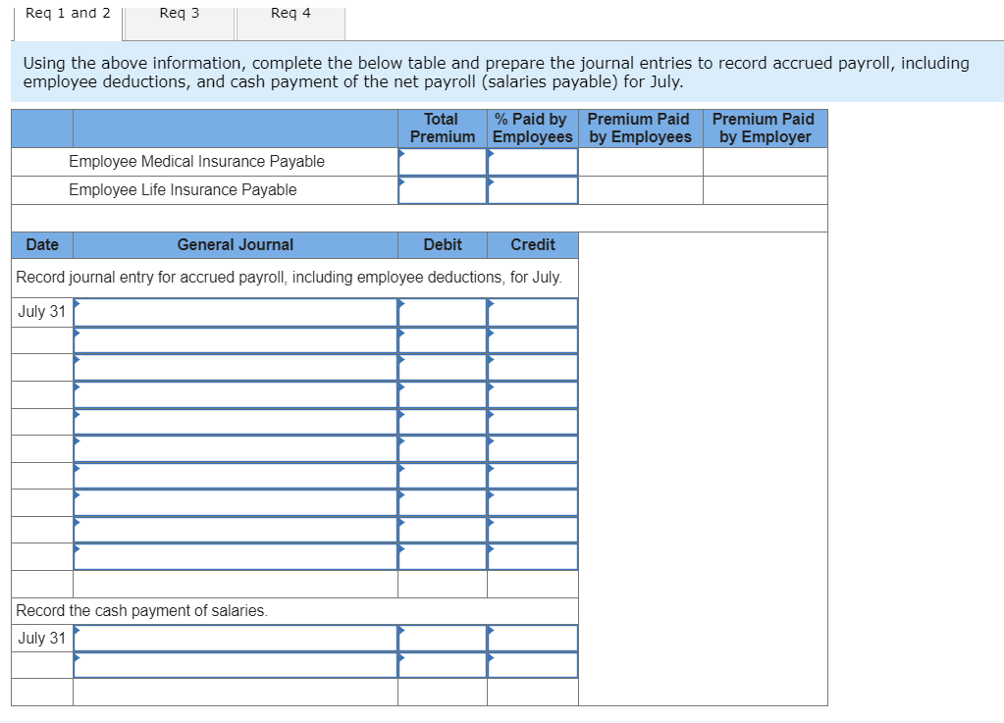Click Debit cell in second payroll journal row
Viewport: 1004px width, 723px height.
click(443, 340)
